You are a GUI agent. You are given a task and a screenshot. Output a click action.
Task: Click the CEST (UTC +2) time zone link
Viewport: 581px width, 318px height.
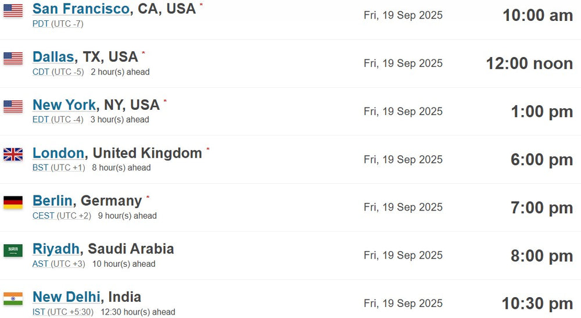62,216
